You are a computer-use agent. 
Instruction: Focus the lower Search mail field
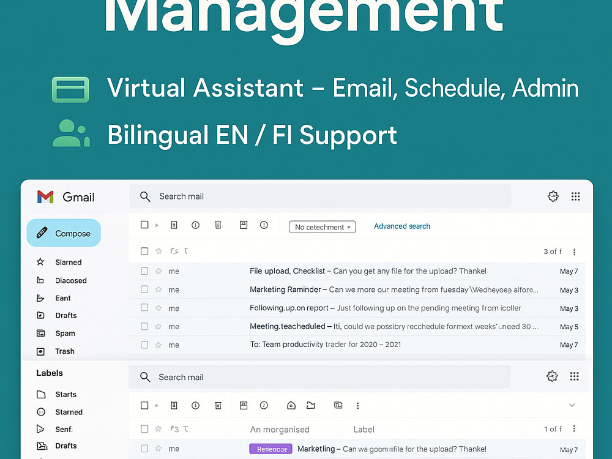319,377
